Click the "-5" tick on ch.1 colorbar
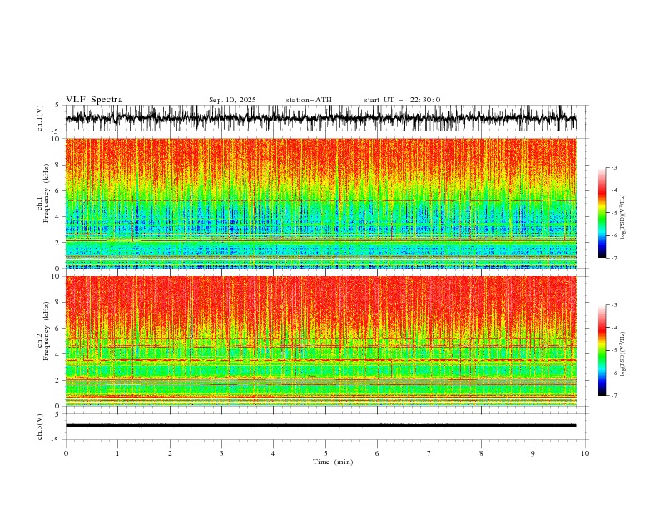659x509 pixels. (614, 213)
